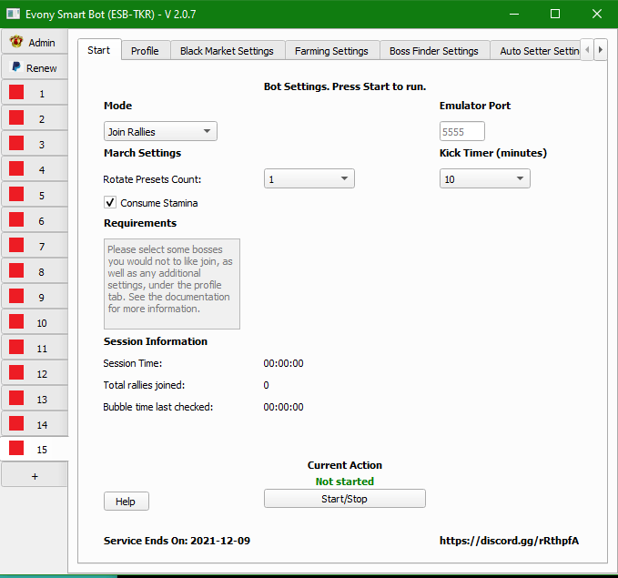Switch to the Black Market Settings tab
Image resolution: width=618 pixels, height=578 pixels.
pos(227,51)
